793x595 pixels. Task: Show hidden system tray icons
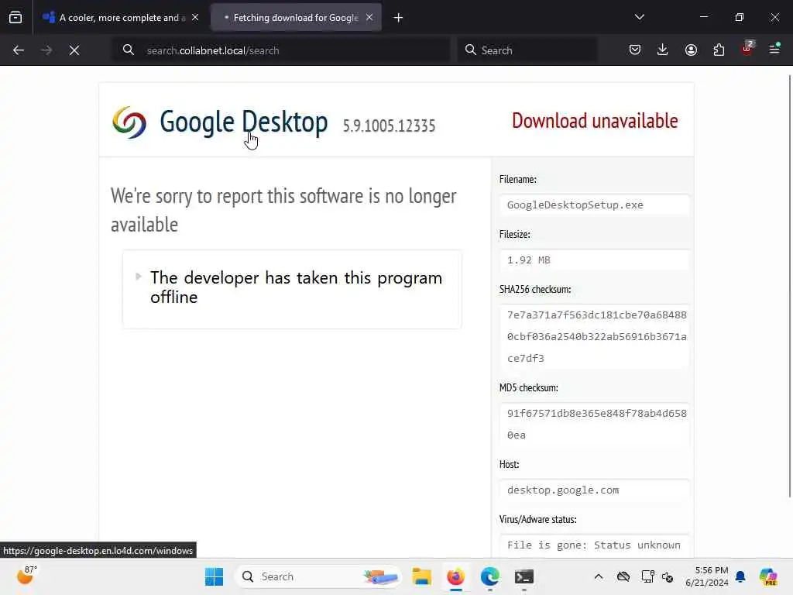coord(599,576)
